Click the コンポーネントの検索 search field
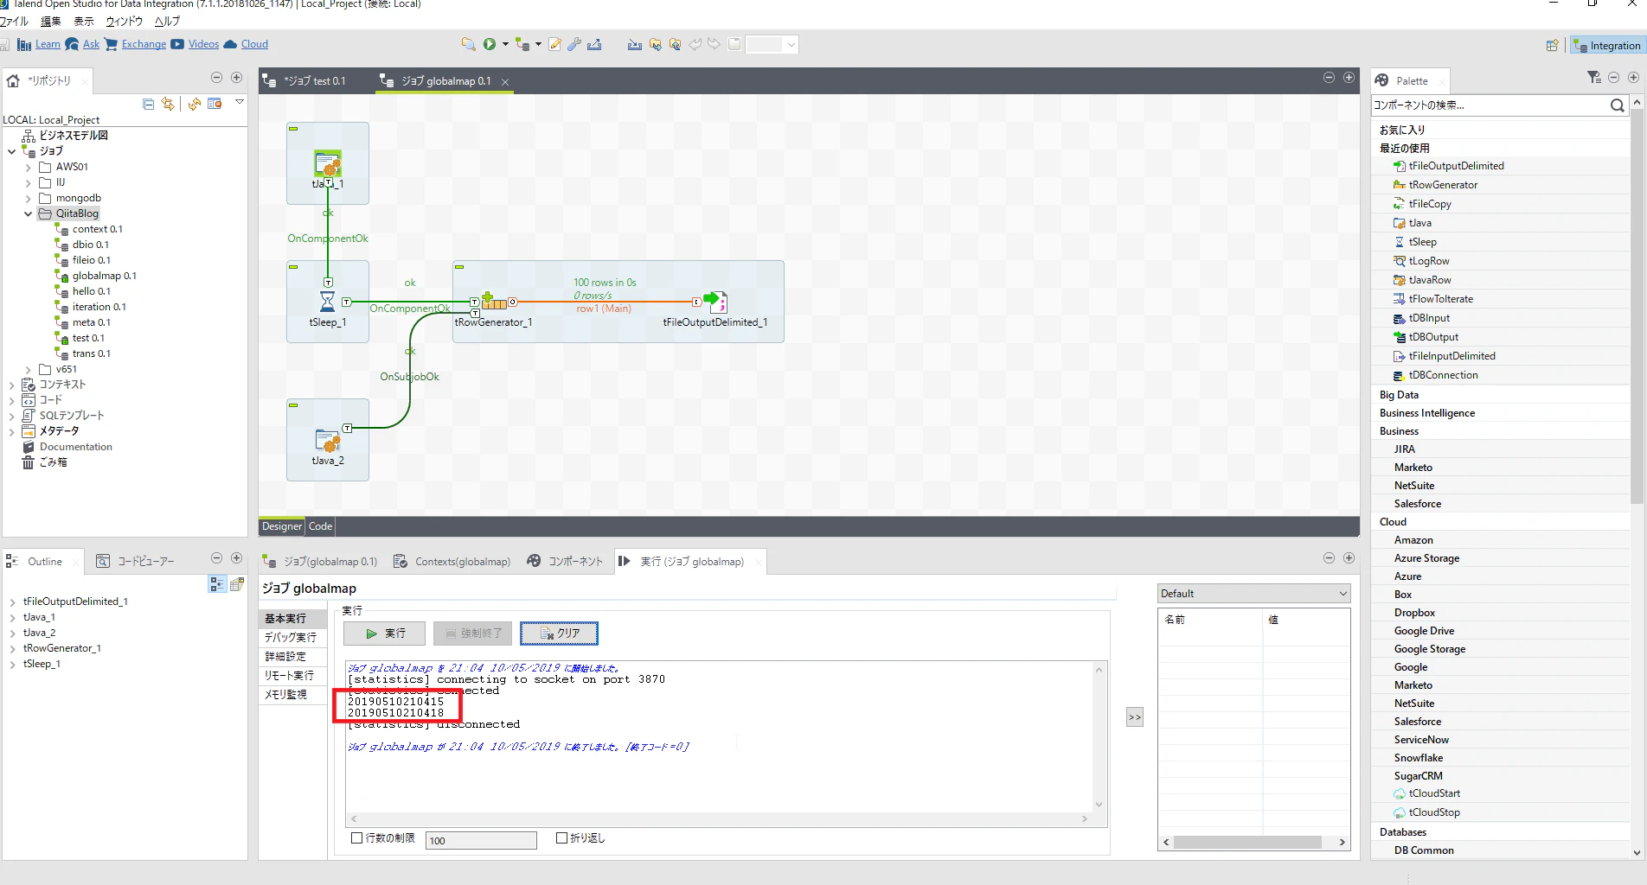The height and width of the screenshot is (885, 1647). [1489, 105]
